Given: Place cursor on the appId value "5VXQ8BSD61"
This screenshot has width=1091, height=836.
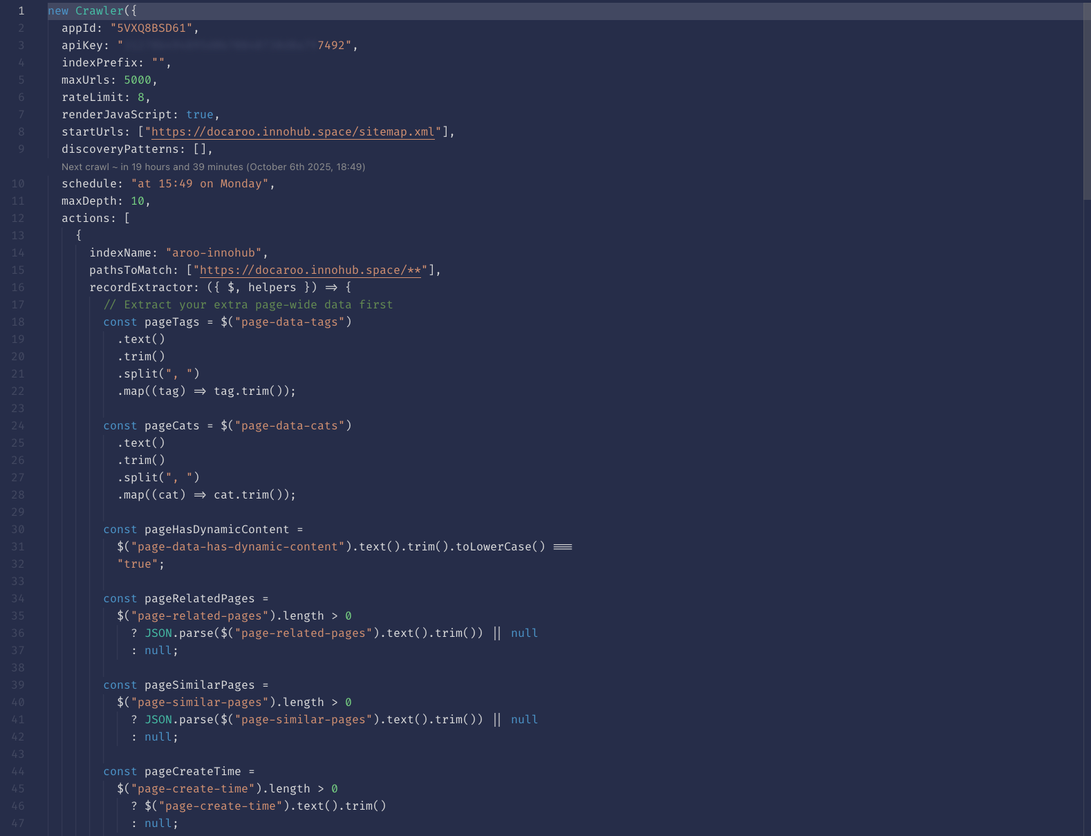Looking at the screenshot, I should 151,28.
